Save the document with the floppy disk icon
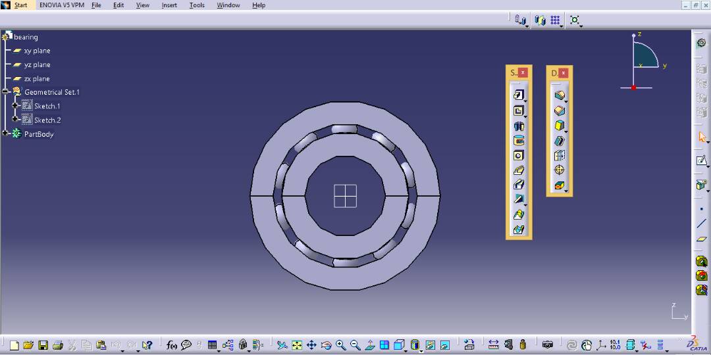711x355 pixels. pos(43,345)
